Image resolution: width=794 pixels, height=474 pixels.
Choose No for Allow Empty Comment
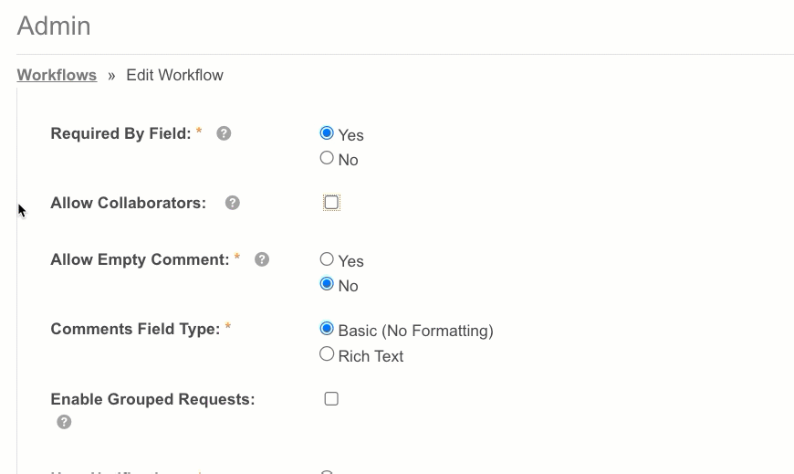tap(327, 284)
